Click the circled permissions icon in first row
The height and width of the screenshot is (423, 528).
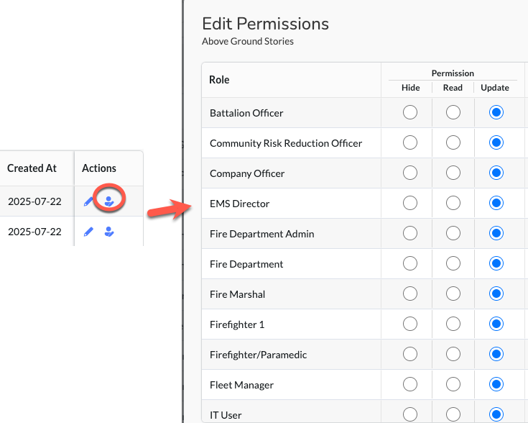point(109,201)
